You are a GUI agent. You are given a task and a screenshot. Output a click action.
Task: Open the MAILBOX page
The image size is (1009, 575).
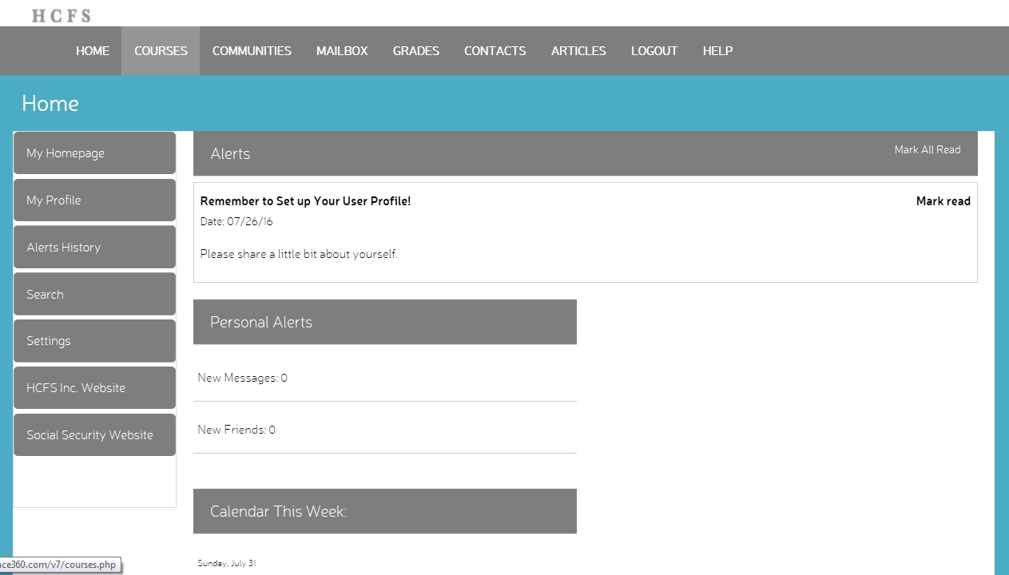click(342, 51)
